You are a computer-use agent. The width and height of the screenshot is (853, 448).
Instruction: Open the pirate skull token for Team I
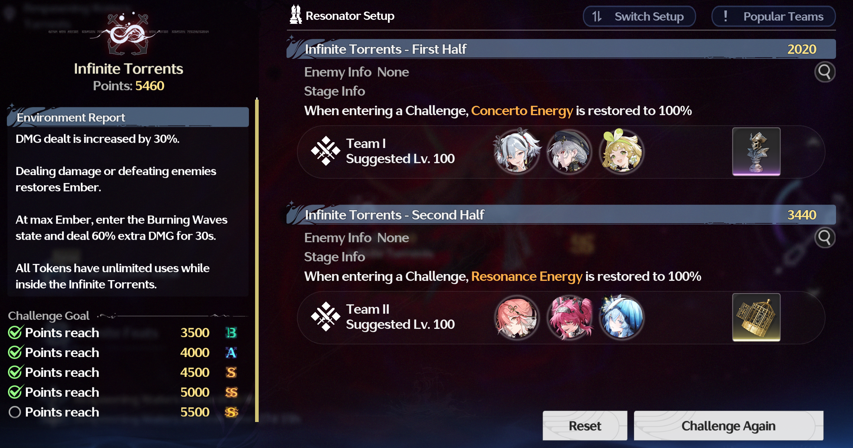coord(756,152)
